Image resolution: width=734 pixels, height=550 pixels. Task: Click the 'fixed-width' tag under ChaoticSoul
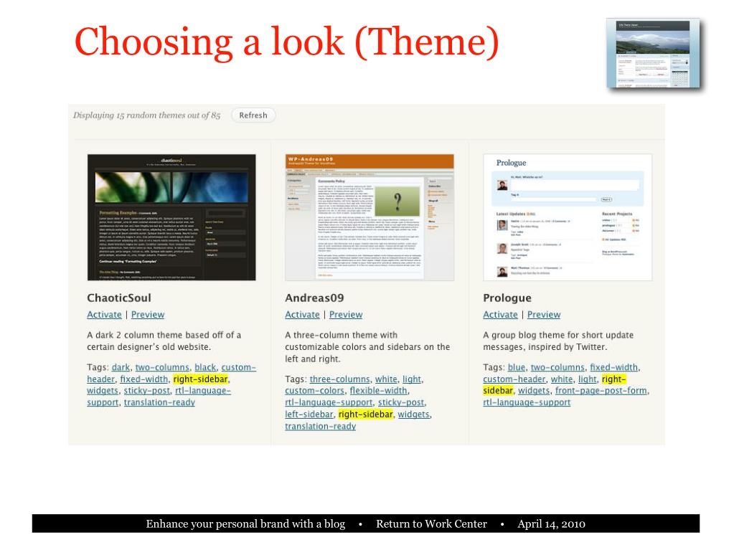pos(143,379)
